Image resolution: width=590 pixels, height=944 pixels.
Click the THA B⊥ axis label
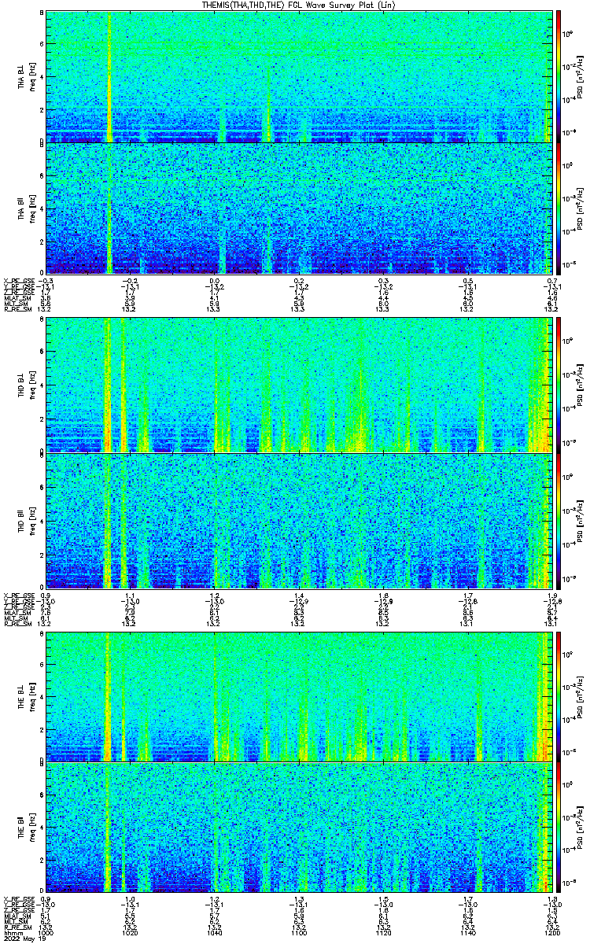coord(21,79)
